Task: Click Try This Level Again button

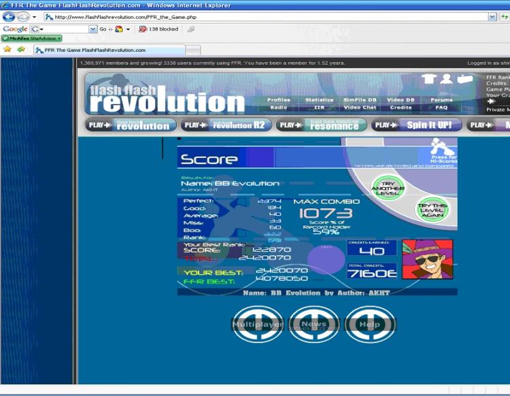Action: [x=432, y=210]
